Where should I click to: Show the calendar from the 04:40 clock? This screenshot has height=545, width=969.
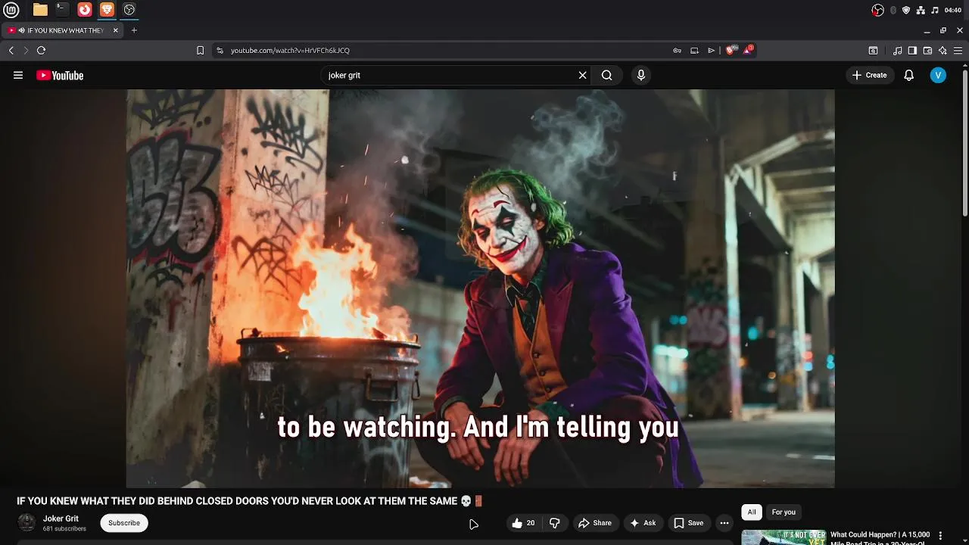[x=953, y=10]
